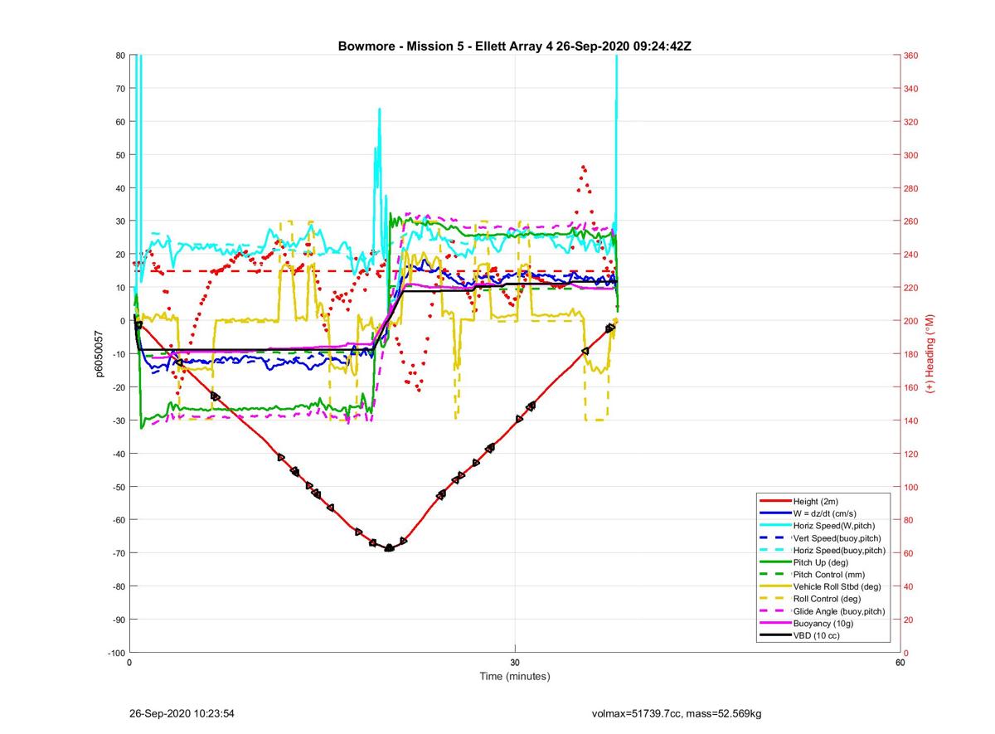This screenshot has width=995, height=734.
Task: Click the left axis label 'p6050057'
Action: [99, 354]
